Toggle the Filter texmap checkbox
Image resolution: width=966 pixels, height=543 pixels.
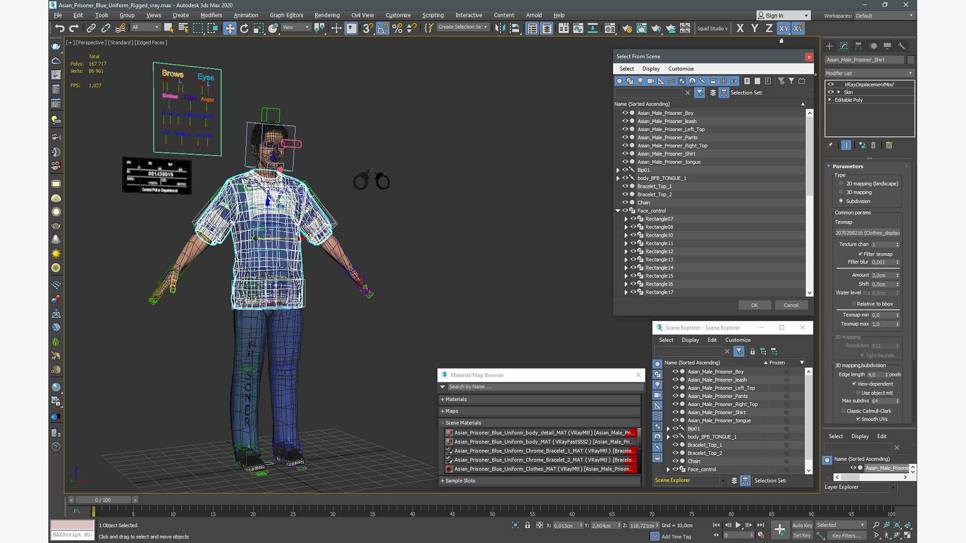coord(860,254)
